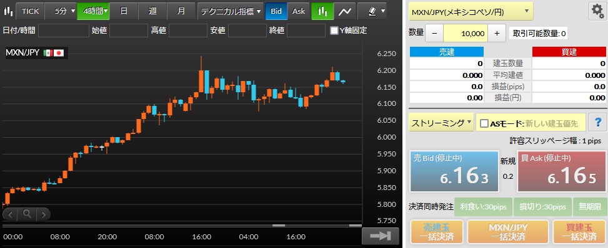Move the chart left with the arrow
The height and width of the screenshot is (248, 608).
[11, 214]
